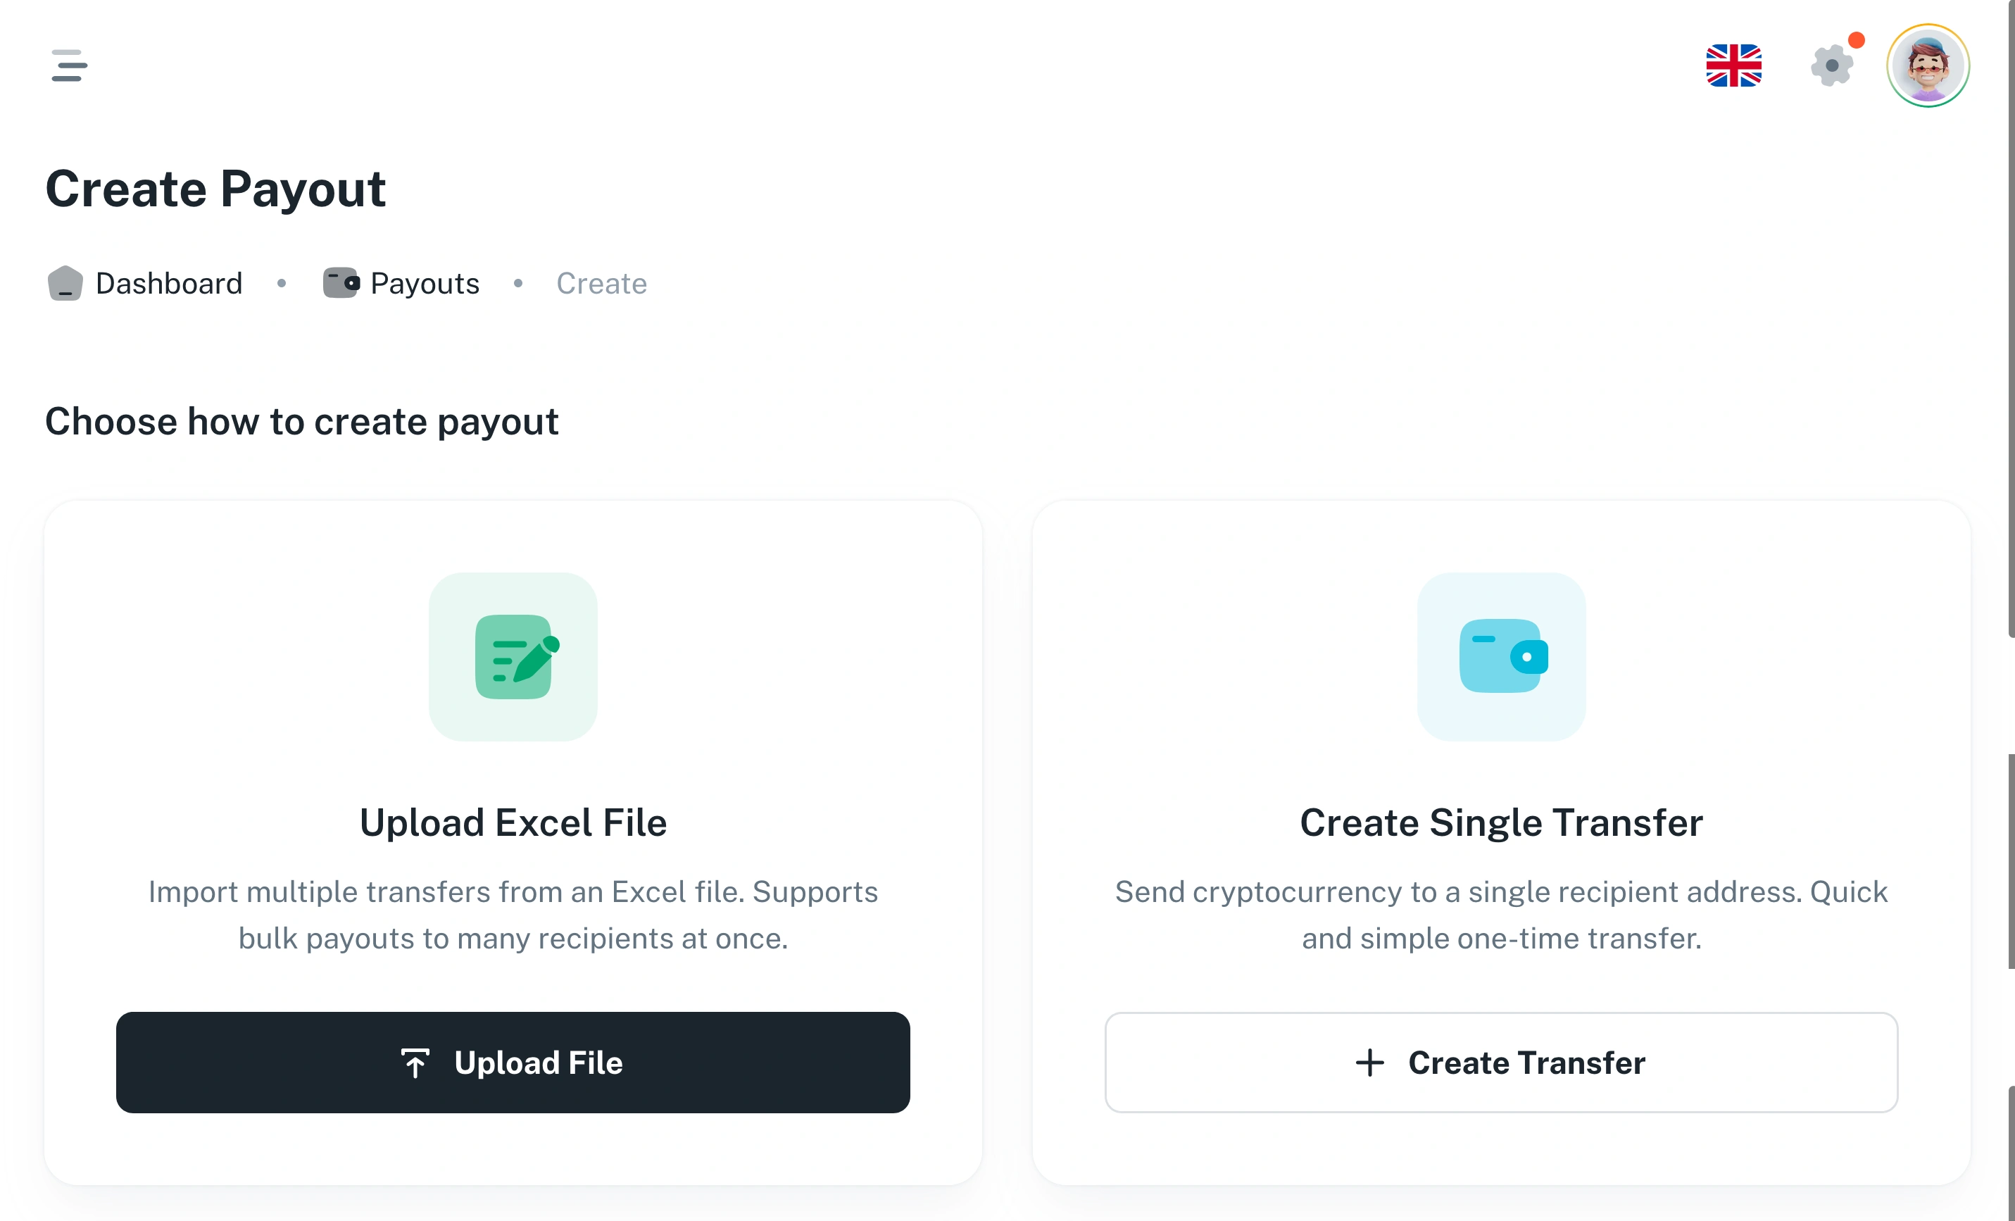
Task: Select the Upload Excel File heading
Action: pyautogui.click(x=513, y=822)
